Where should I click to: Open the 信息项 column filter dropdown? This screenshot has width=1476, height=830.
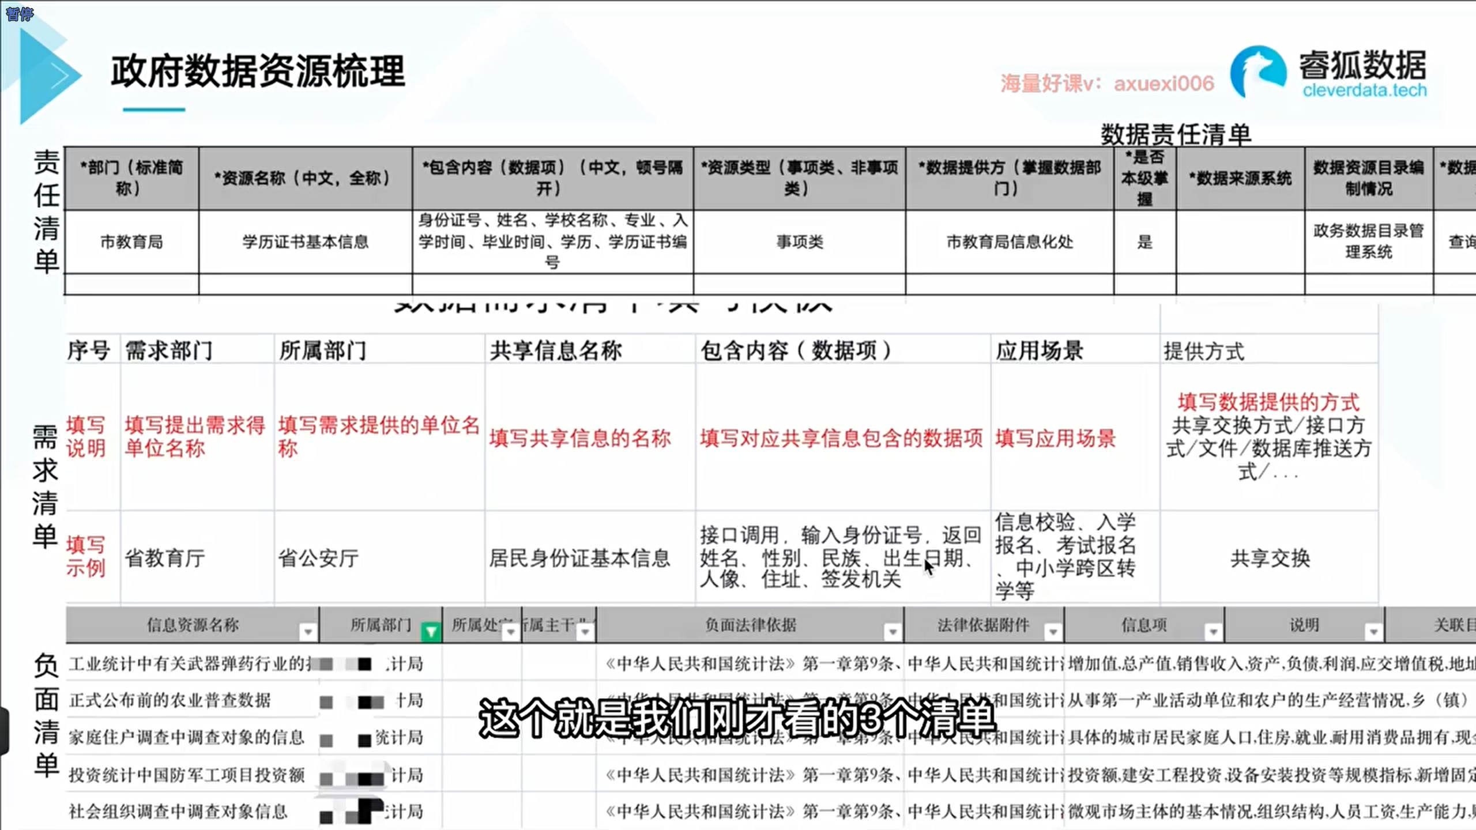tap(1213, 632)
